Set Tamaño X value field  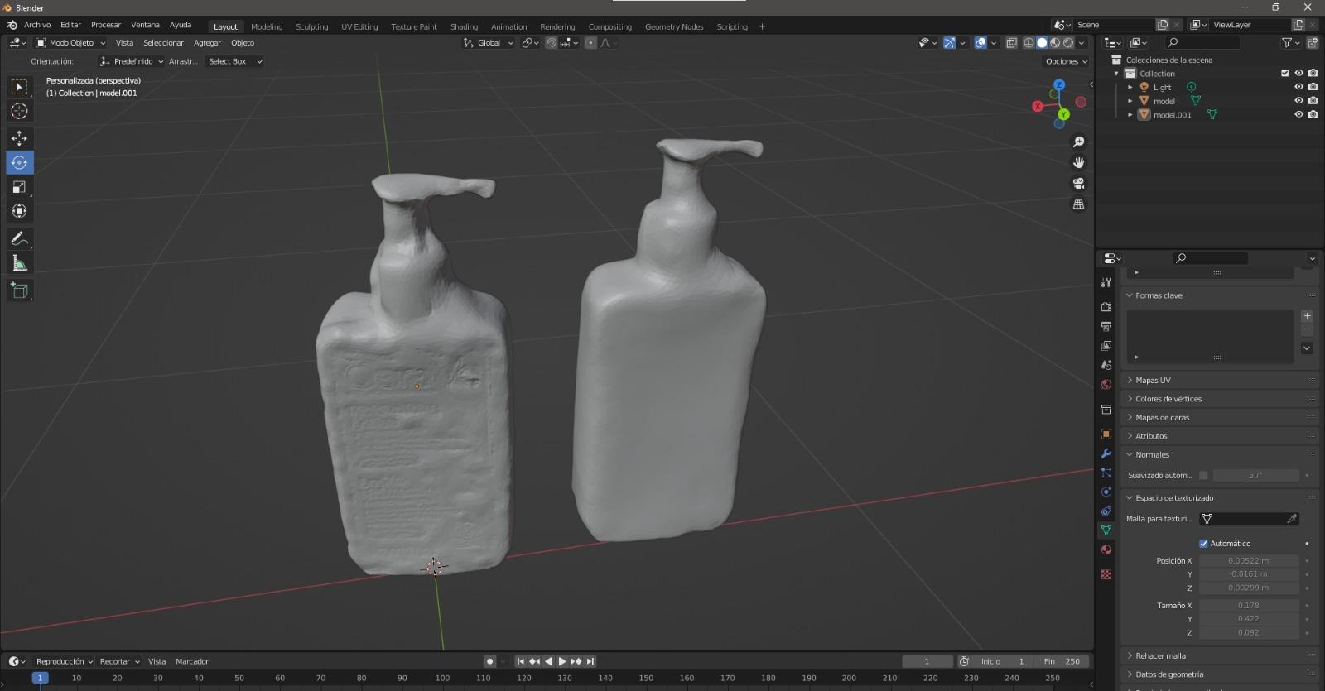pos(1249,605)
